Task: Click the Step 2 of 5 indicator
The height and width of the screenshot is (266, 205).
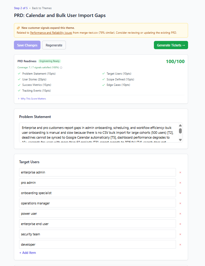Action: (21, 8)
